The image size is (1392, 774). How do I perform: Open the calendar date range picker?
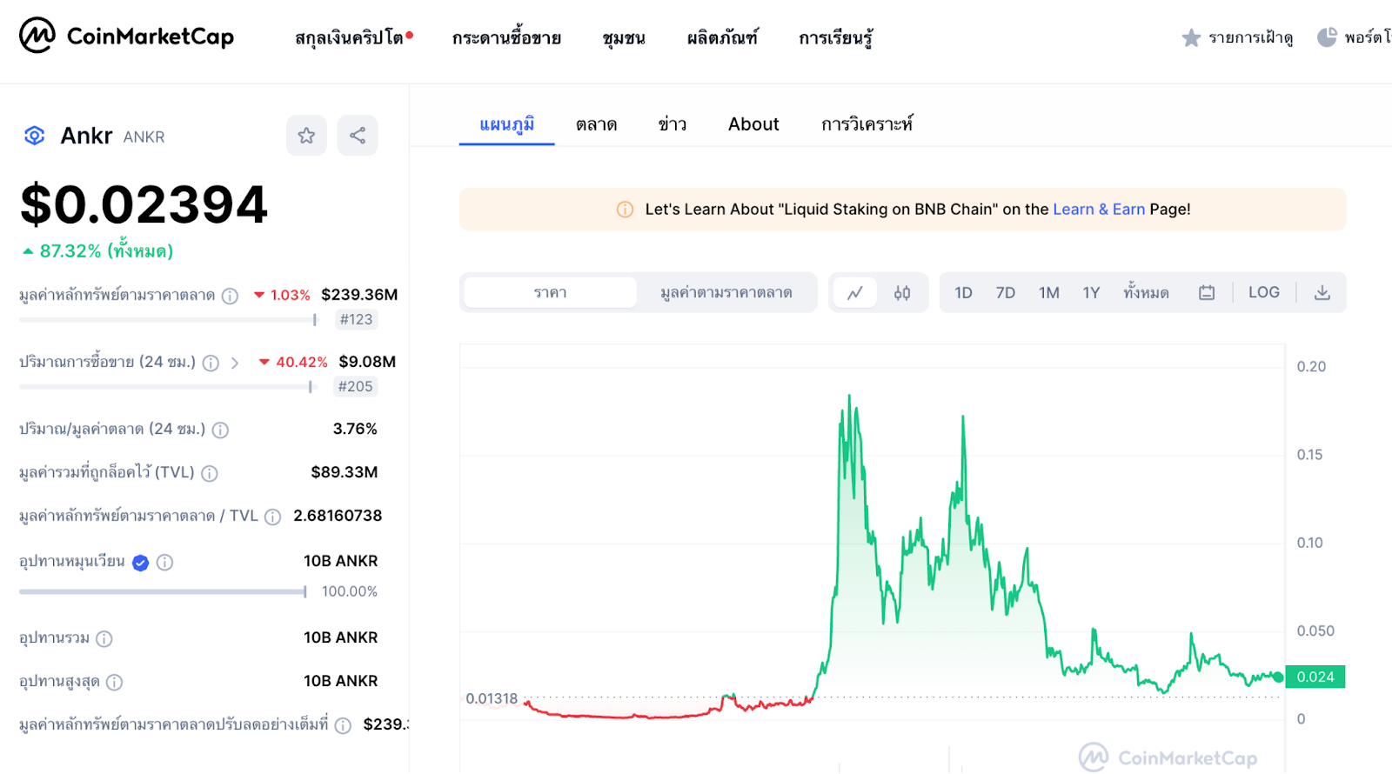point(1207,293)
